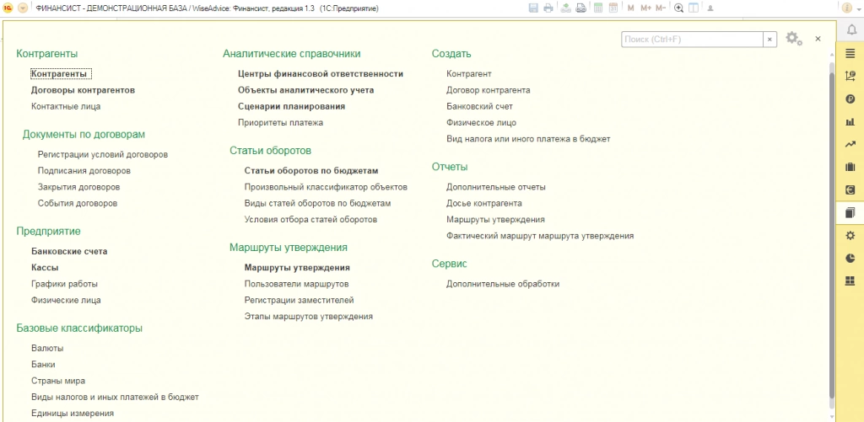Click the window layout panels icon
This screenshot has width=864, height=422.
(694, 8)
